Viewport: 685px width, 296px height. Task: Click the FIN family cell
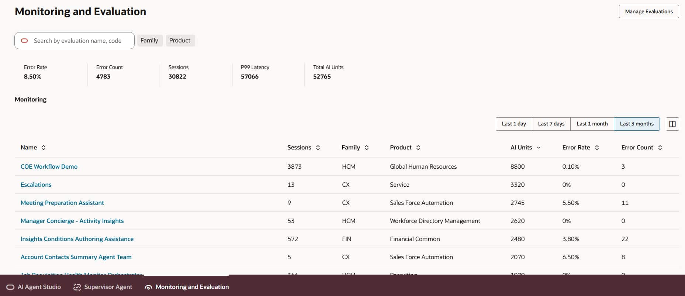[346, 239]
